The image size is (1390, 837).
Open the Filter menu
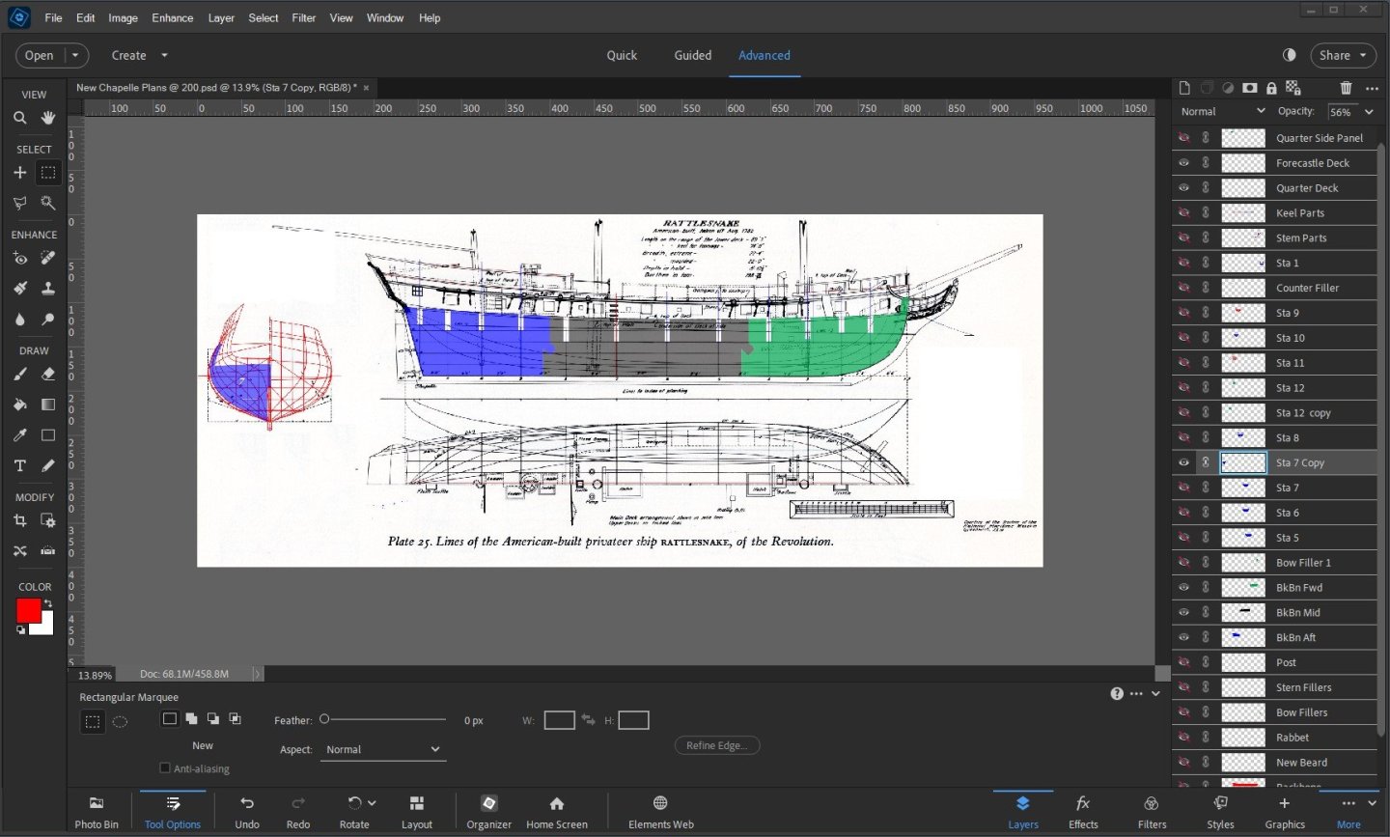pyautogui.click(x=304, y=18)
